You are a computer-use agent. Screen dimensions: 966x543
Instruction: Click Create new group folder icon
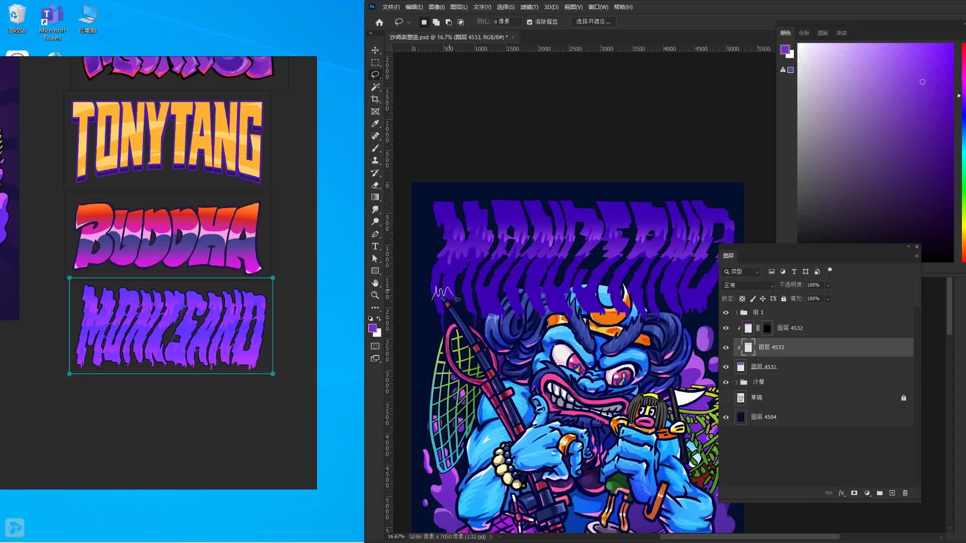click(x=879, y=493)
